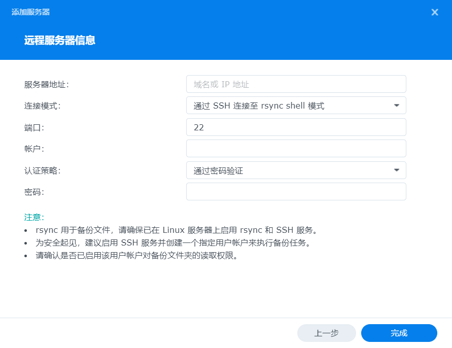Click the 连接模式: label

coord(43,106)
